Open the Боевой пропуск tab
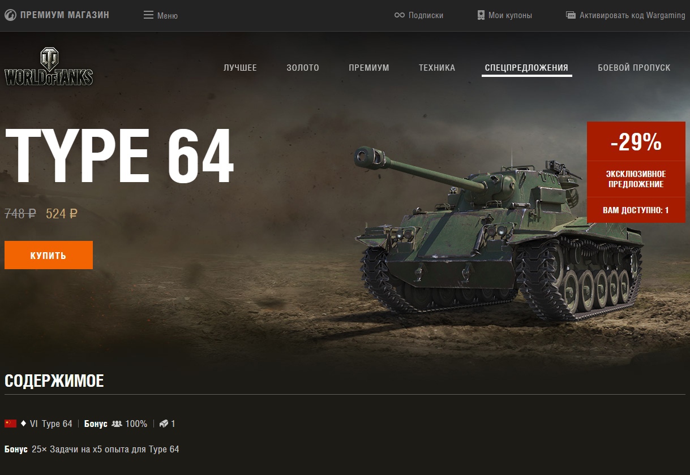This screenshot has height=475, width=690. click(x=634, y=68)
